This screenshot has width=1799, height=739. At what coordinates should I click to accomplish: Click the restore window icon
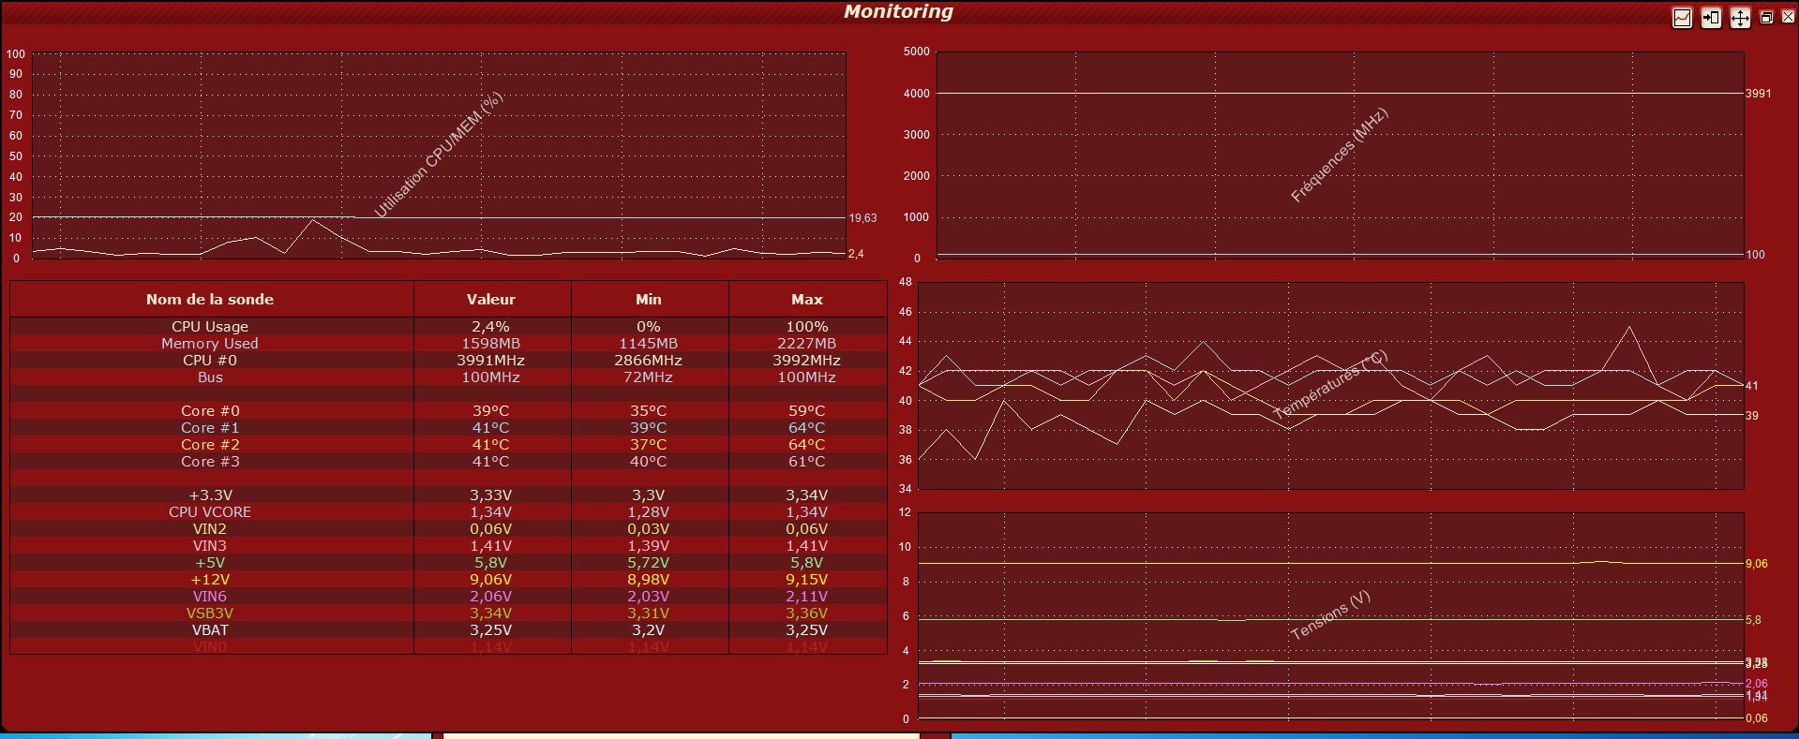pos(1766,17)
